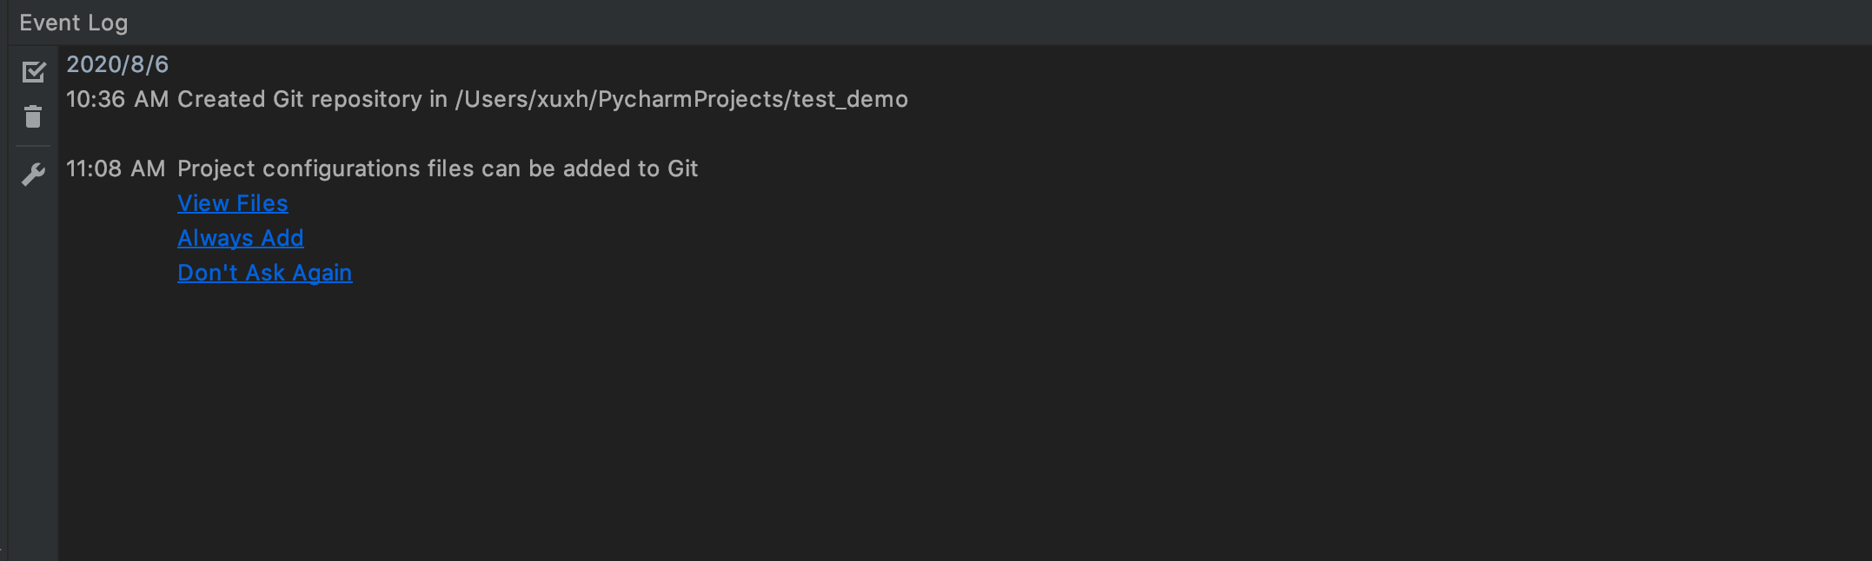Click the word Git ending 11:08 message
This screenshot has height=561, width=1872.
pos(682,168)
